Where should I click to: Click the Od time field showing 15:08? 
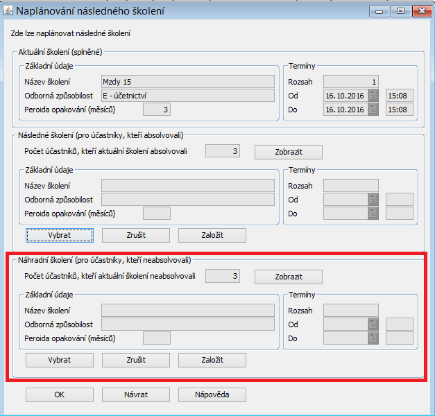(x=399, y=96)
